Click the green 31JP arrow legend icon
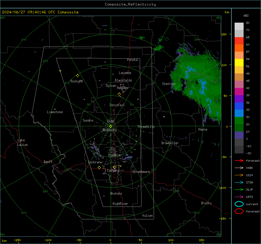 pos(239,189)
